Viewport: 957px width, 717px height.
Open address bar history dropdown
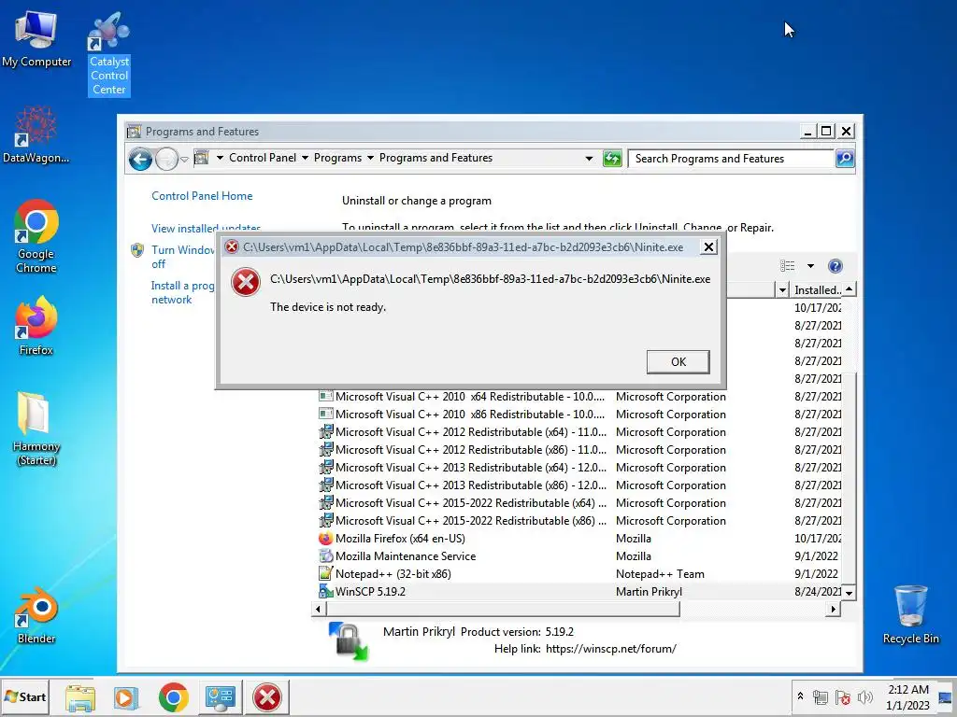point(589,159)
